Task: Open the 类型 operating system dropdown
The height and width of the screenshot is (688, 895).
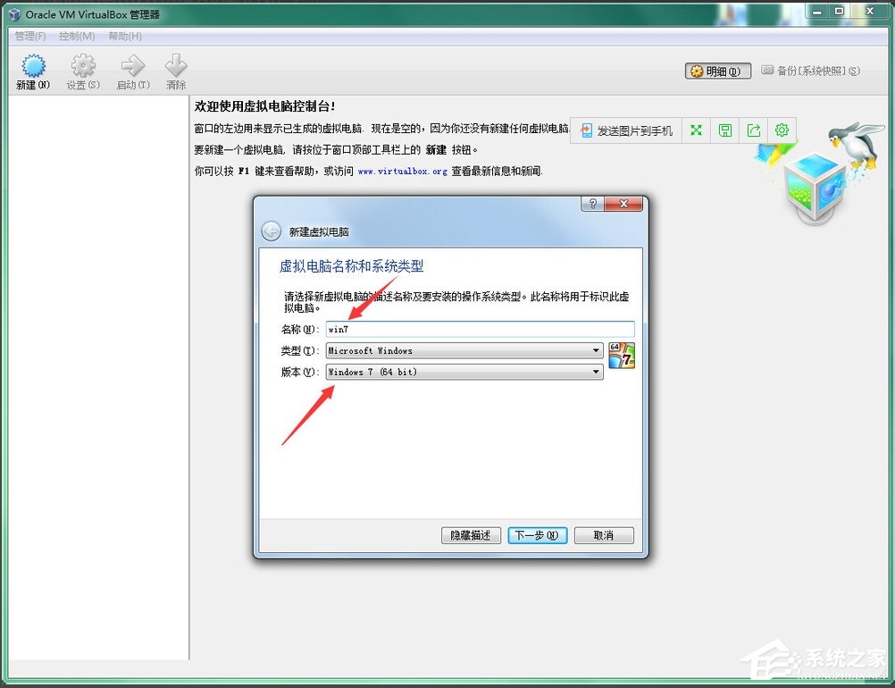Action: 597,350
